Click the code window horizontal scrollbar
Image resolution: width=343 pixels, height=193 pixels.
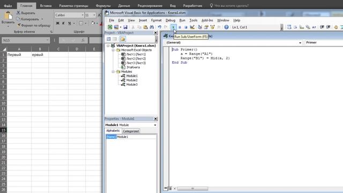192,188
